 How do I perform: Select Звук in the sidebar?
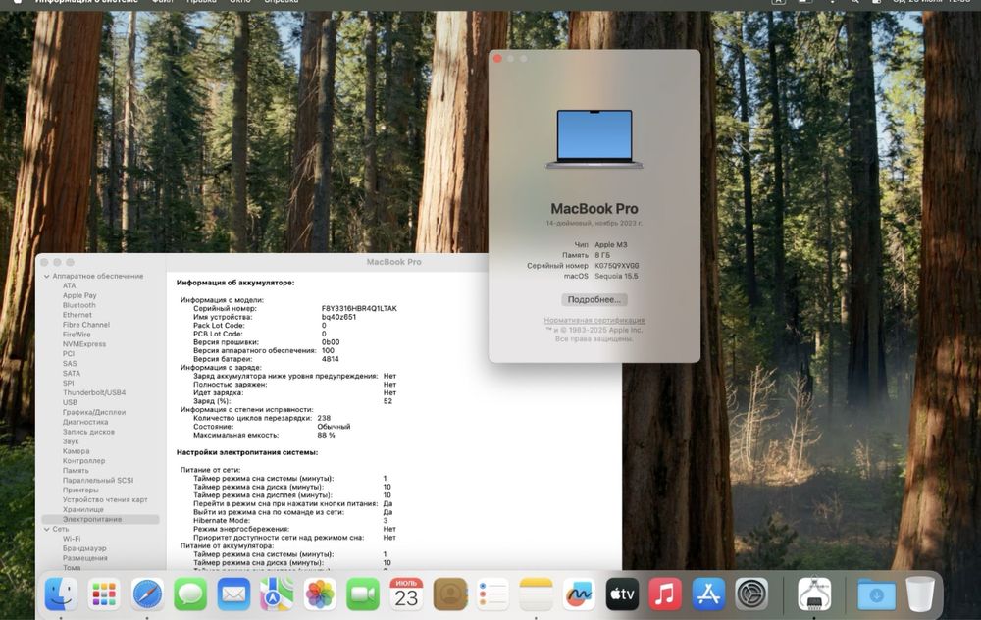[70, 441]
